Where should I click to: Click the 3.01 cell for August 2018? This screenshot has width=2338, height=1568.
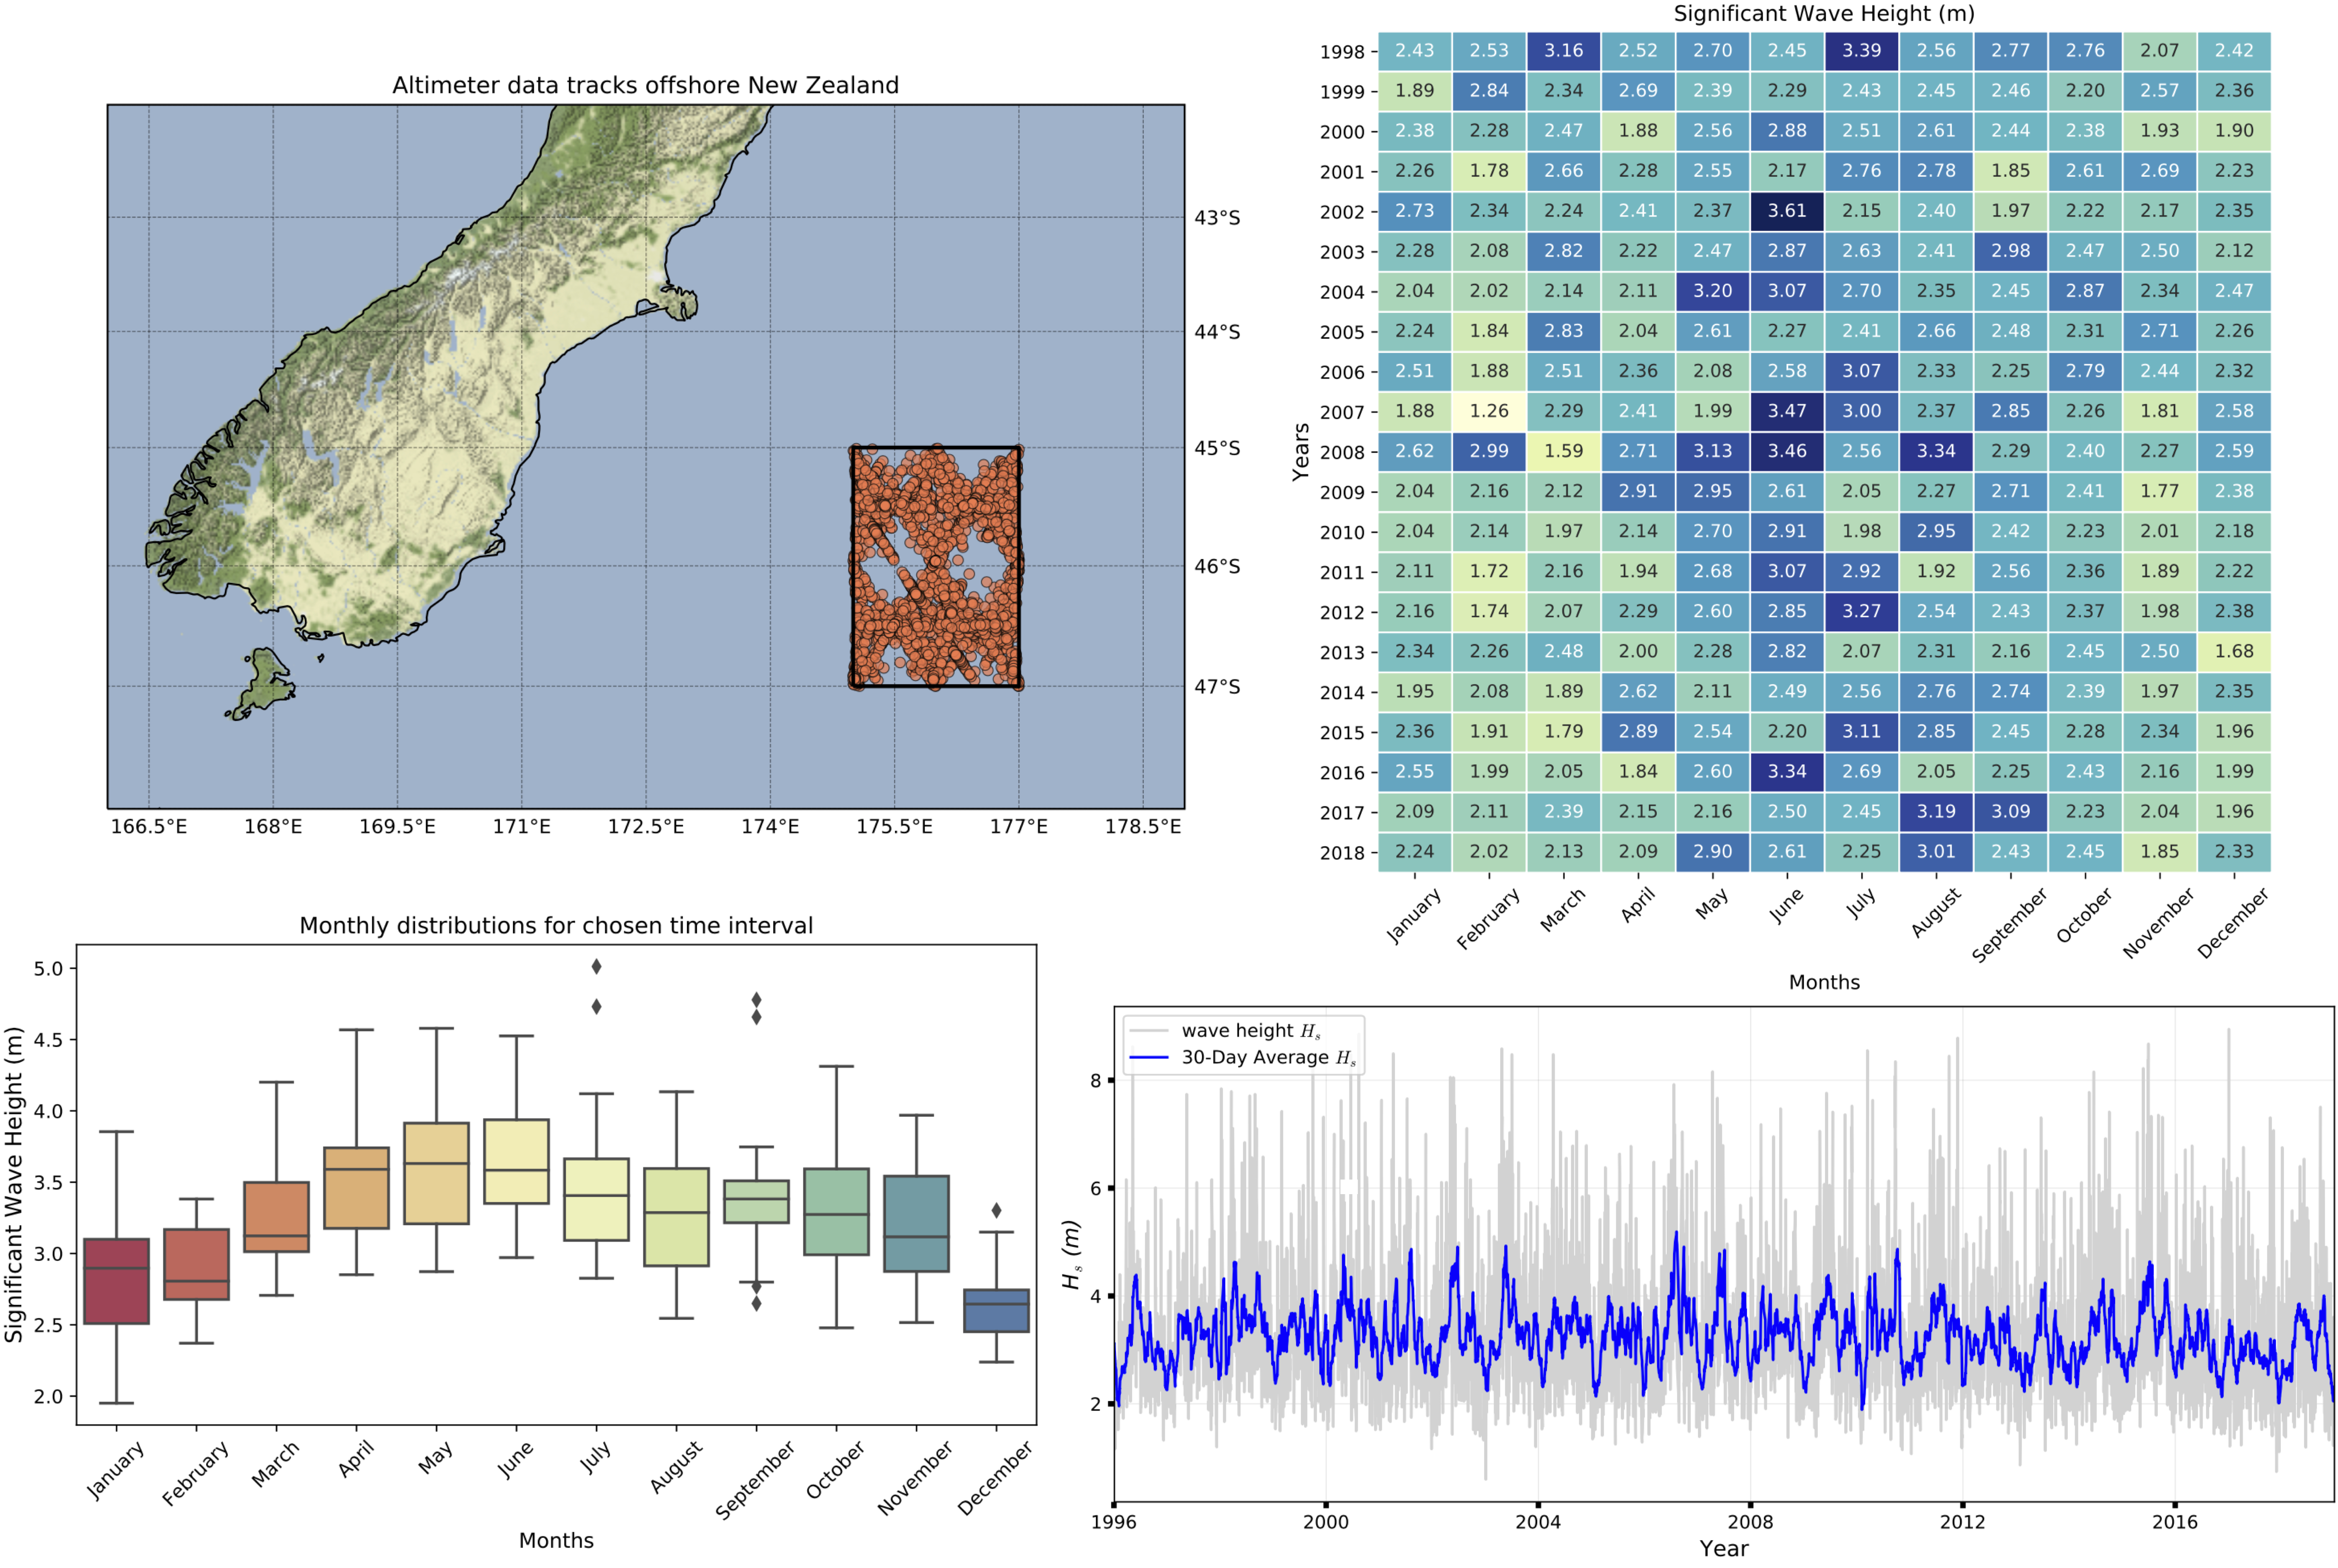tap(1936, 851)
